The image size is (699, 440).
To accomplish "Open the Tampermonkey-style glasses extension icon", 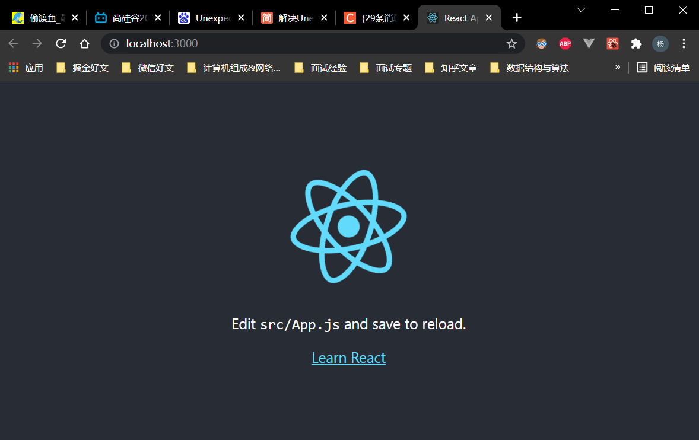I will point(541,43).
